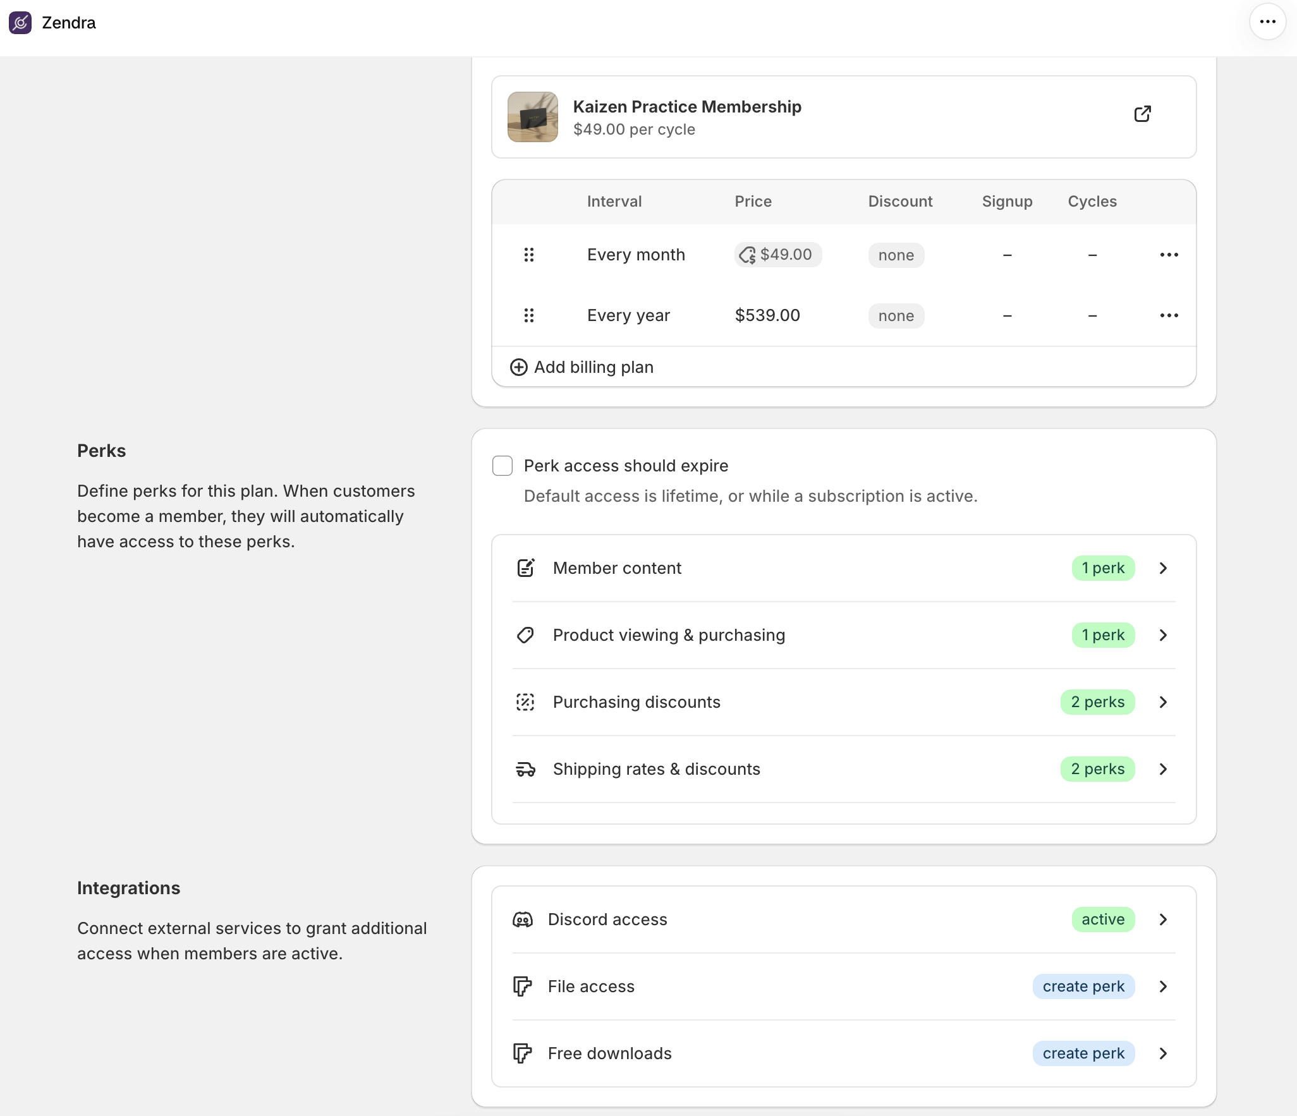The height and width of the screenshot is (1116, 1297).
Task: Expand Discord access chevron
Action: point(1163,919)
